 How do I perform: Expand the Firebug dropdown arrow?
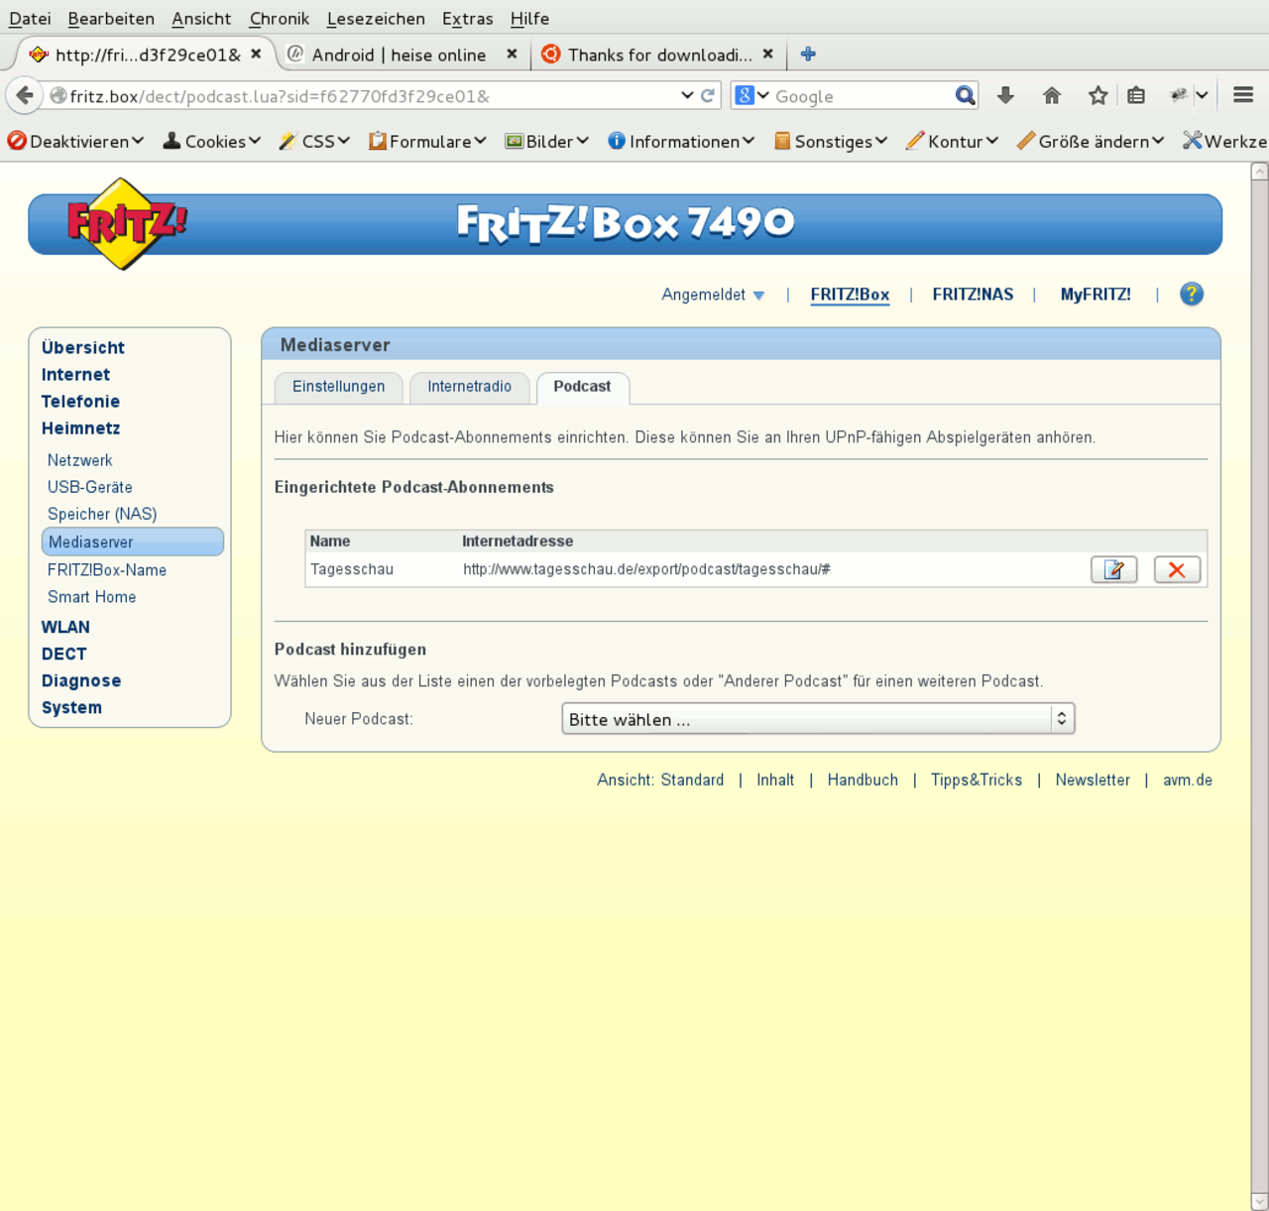[x=1202, y=96]
